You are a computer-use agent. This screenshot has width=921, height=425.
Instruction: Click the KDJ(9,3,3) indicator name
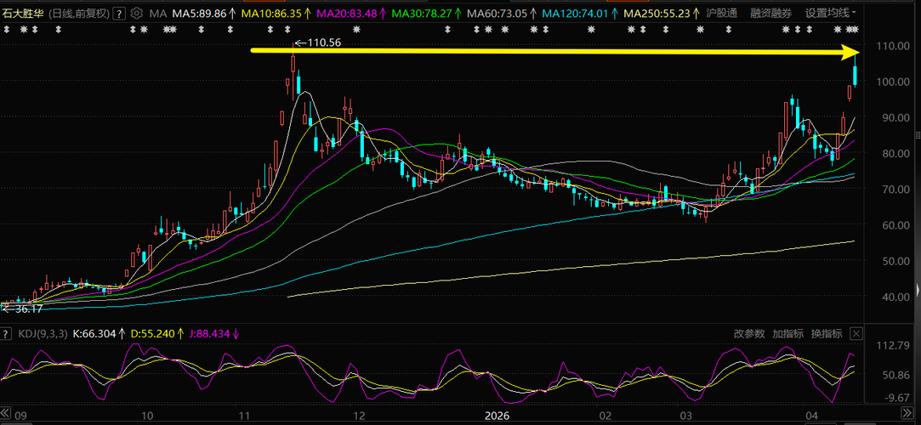(x=42, y=334)
